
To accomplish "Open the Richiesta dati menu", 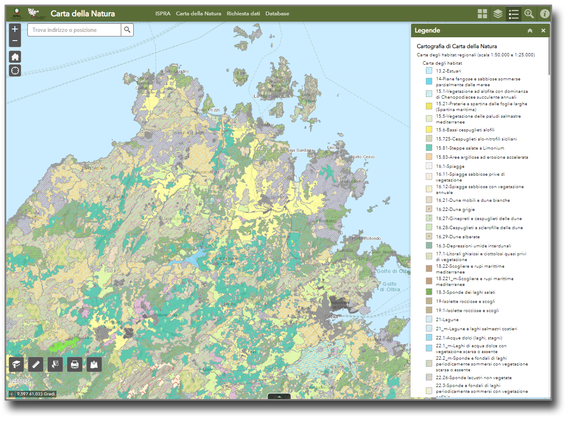I will pos(243,14).
